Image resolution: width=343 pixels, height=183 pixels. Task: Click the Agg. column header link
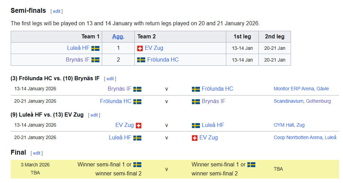(x=118, y=37)
